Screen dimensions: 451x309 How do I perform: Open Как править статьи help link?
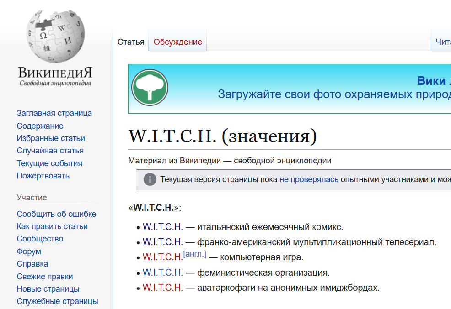pos(52,226)
